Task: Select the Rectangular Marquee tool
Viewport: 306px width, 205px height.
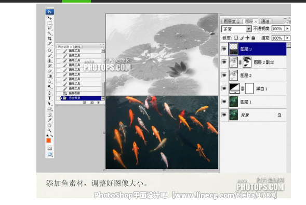Action: [49, 23]
